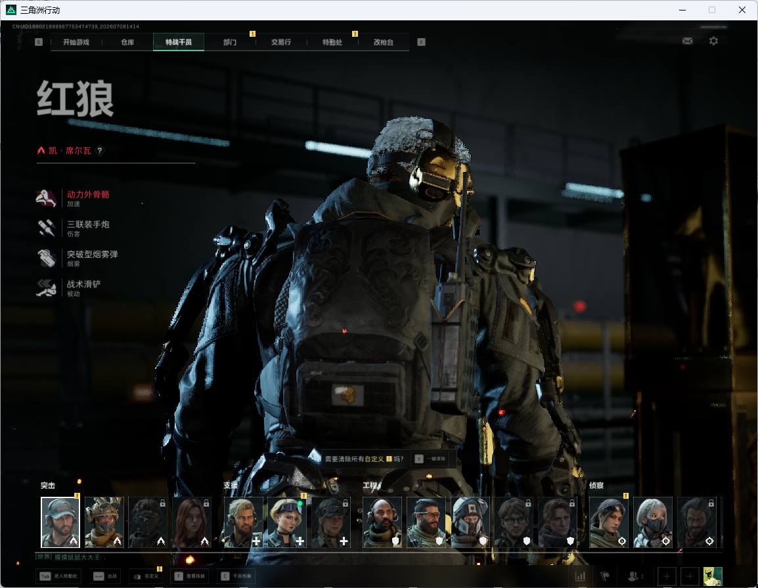Click the C 干员档案 button
Image resolution: width=758 pixels, height=588 pixels.
[x=236, y=576]
